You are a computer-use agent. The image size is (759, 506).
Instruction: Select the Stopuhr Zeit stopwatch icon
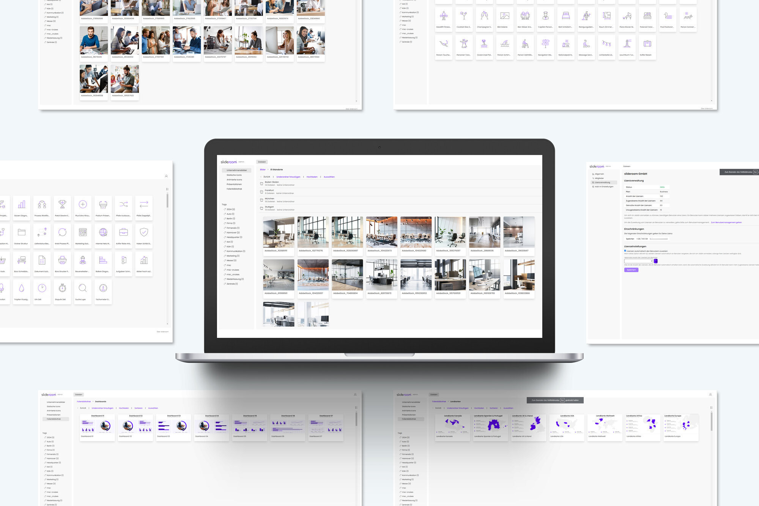tap(62, 291)
